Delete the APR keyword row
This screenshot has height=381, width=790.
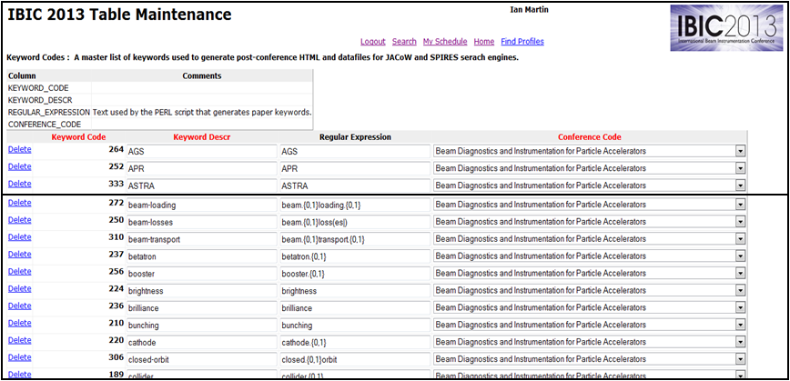pyautogui.click(x=20, y=166)
